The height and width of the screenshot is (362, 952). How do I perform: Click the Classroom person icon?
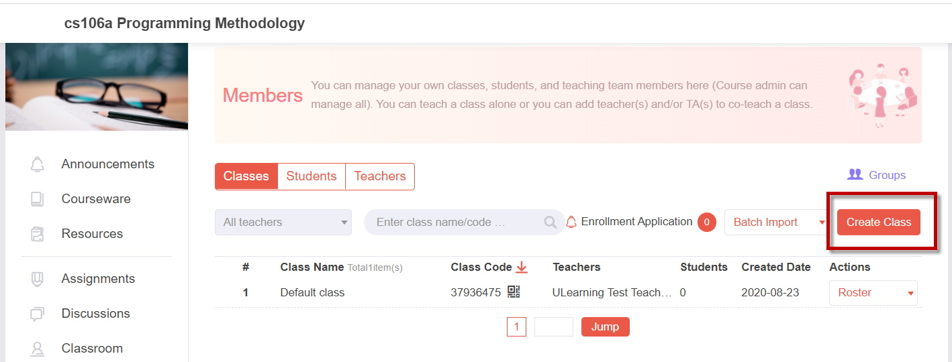tap(38, 349)
